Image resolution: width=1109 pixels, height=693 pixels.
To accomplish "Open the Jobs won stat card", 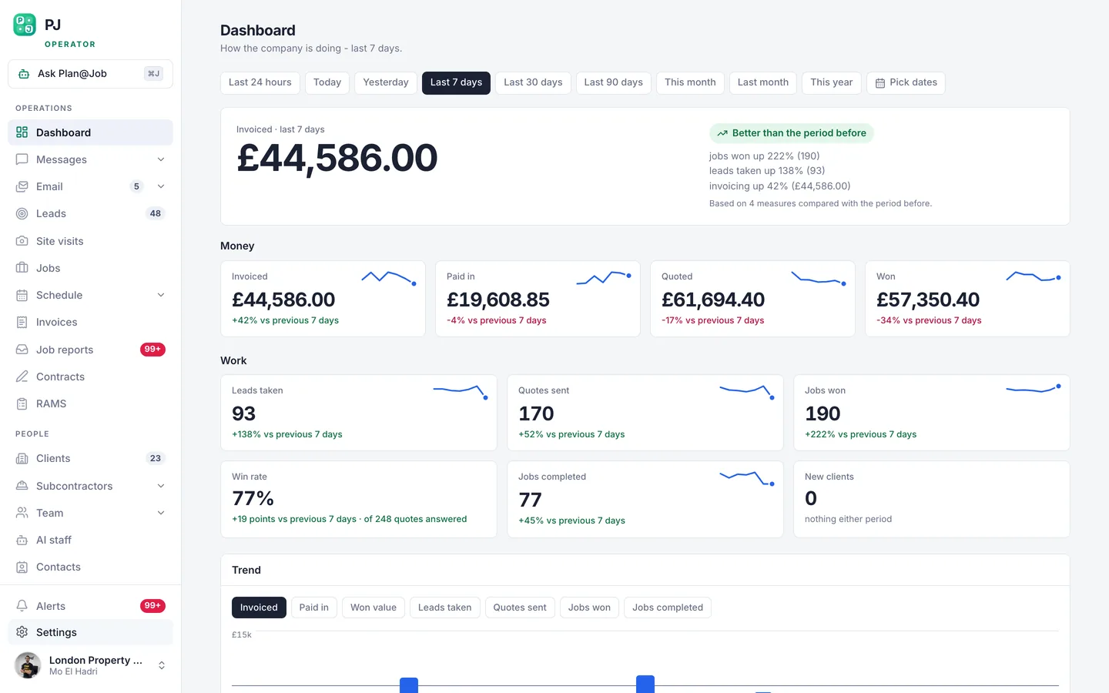I will (x=931, y=413).
